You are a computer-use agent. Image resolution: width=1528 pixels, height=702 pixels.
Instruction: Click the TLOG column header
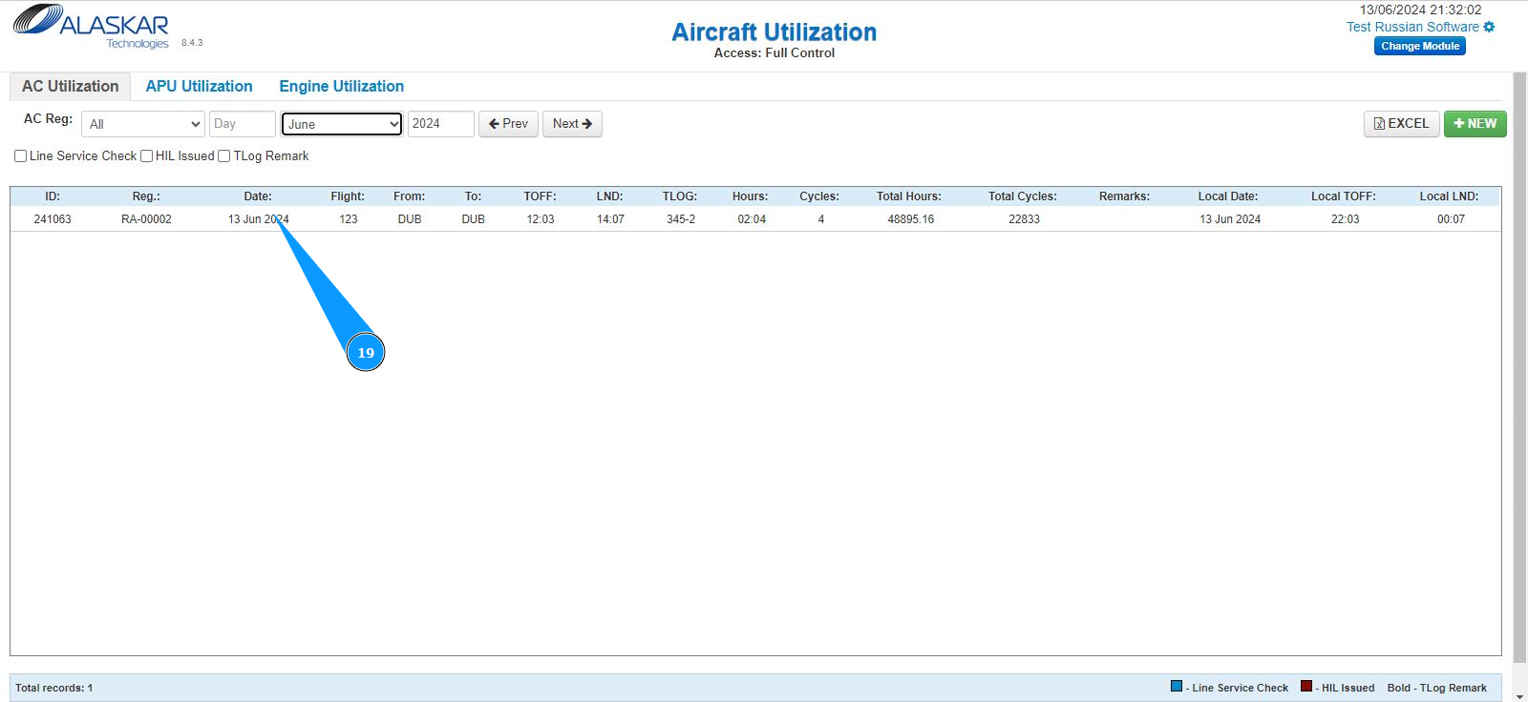tap(680, 196)
